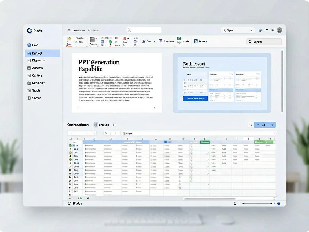Viewport: 309px width, 232px height.
Task: Click the vertical scrollbar beside the slides
Action: click(282, 81)
